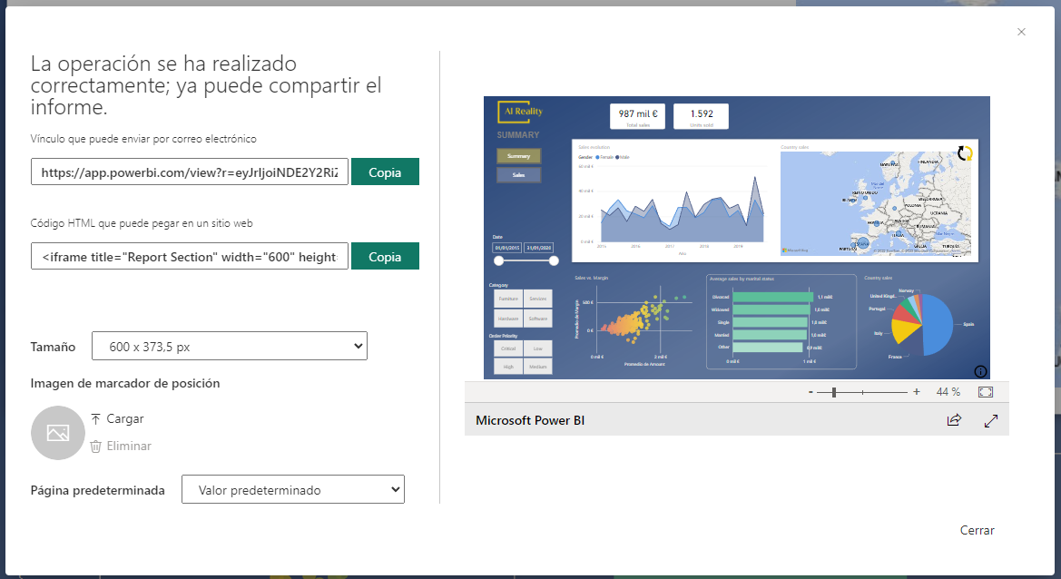
Task: Click the fit-to-page icon next to 44 %
Action: [986, 392]
